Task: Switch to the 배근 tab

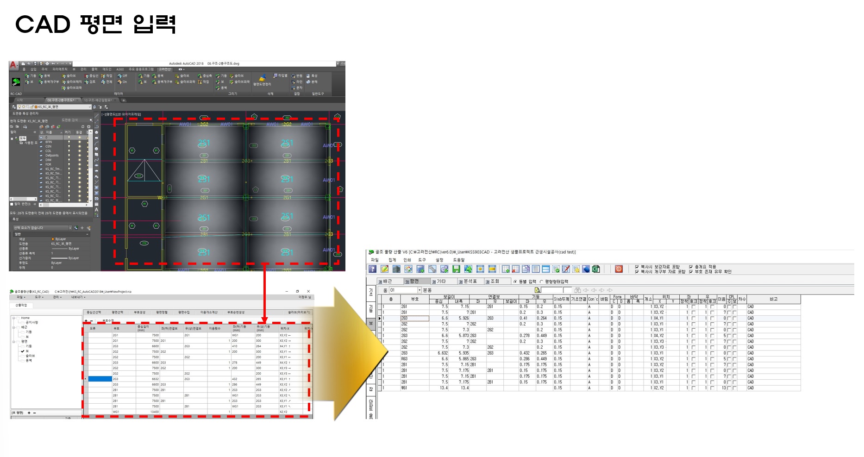Action: click(385, 281)
